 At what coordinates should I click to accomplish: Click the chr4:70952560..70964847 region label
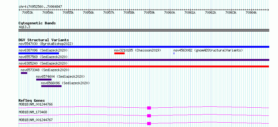40,7
